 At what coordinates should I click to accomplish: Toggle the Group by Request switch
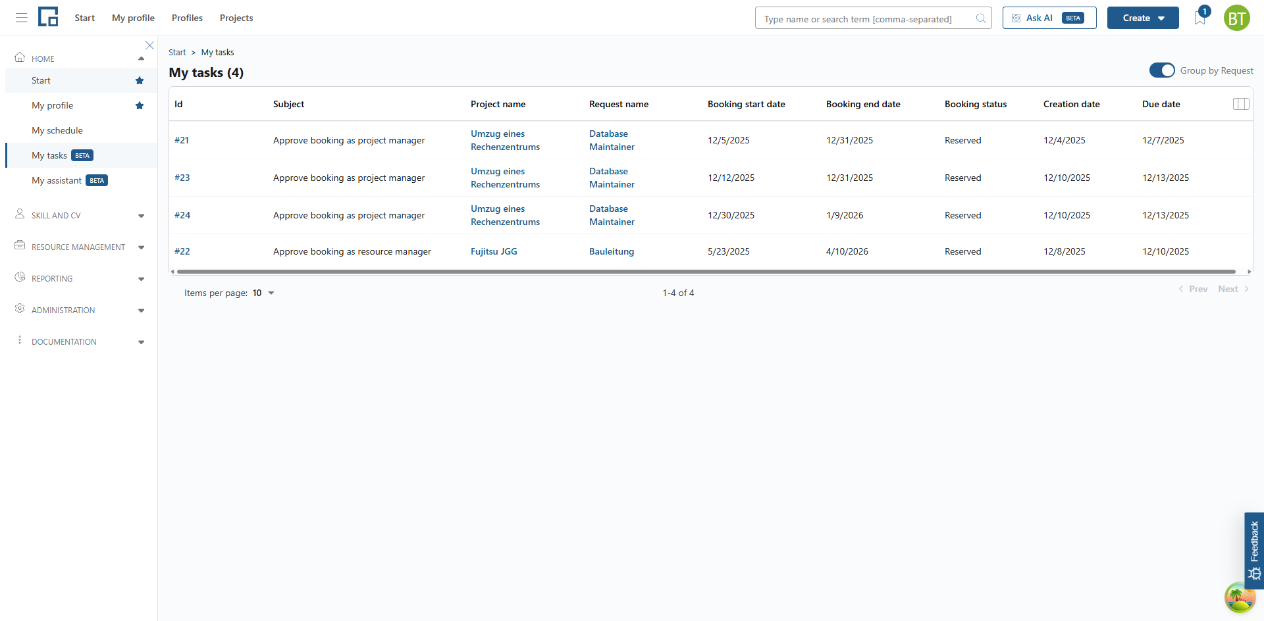(x=1162, y=70)
